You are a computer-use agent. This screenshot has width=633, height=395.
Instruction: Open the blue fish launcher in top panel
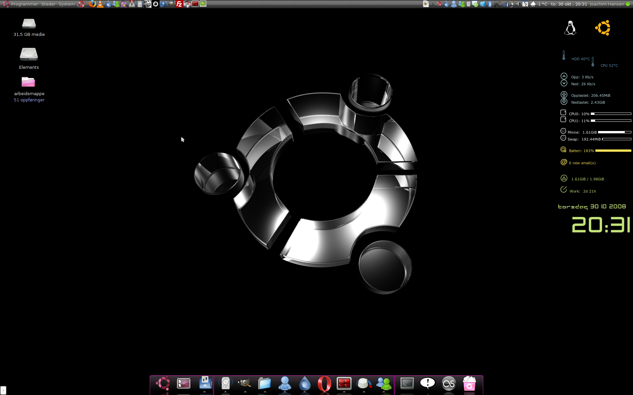click(163, 4)
